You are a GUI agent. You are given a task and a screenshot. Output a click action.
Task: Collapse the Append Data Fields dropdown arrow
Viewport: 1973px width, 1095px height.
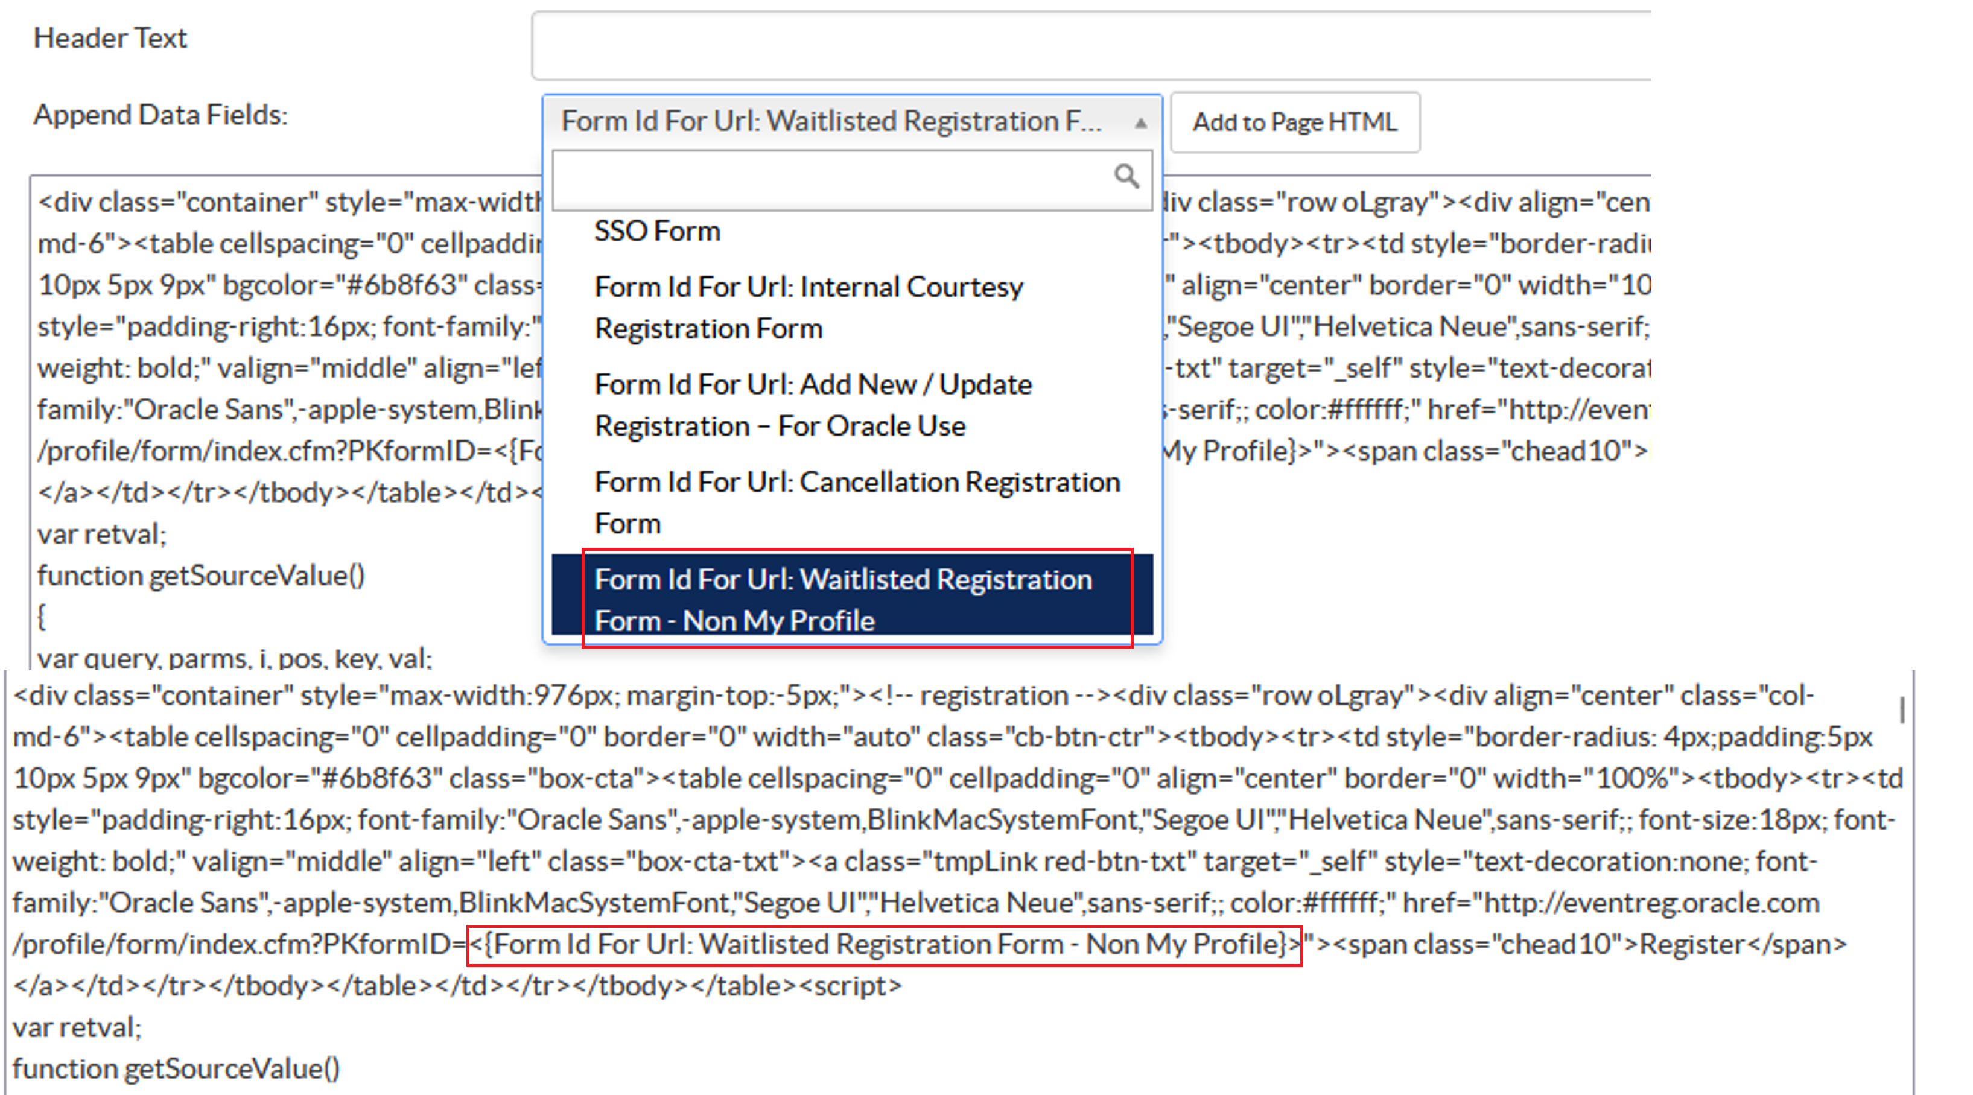click(1140, 122)
